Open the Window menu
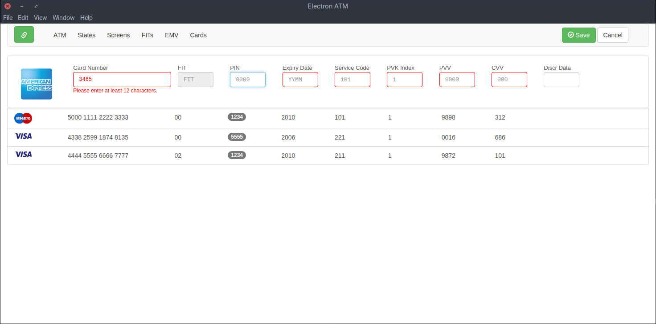 64,18
